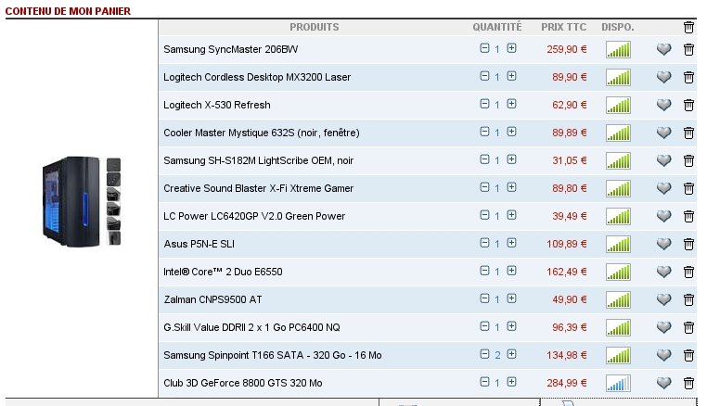Open Logitech Cordless Desktop MX3200 Laser page

click(257, 77)
